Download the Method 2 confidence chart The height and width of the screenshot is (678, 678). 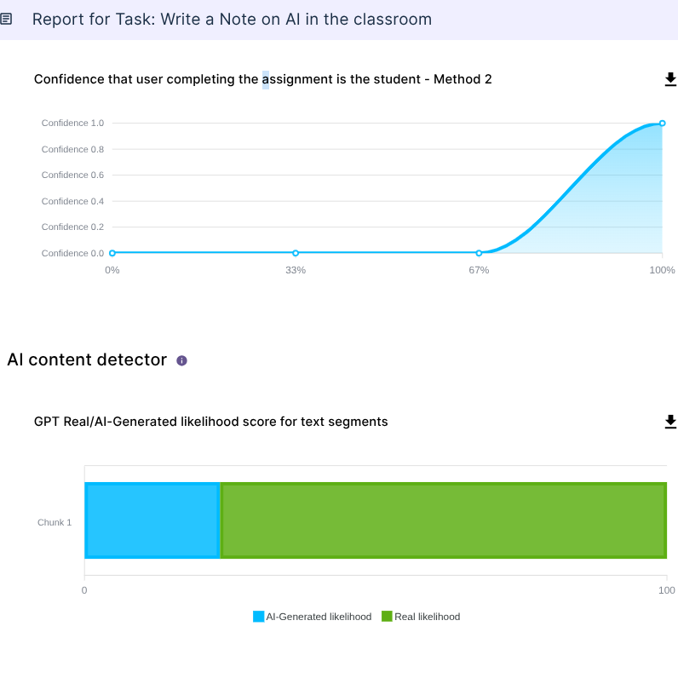(669, 79)
